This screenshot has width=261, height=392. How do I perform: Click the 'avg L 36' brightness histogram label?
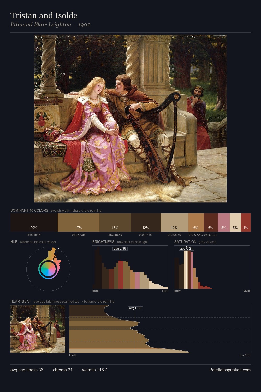pos(120,249)
